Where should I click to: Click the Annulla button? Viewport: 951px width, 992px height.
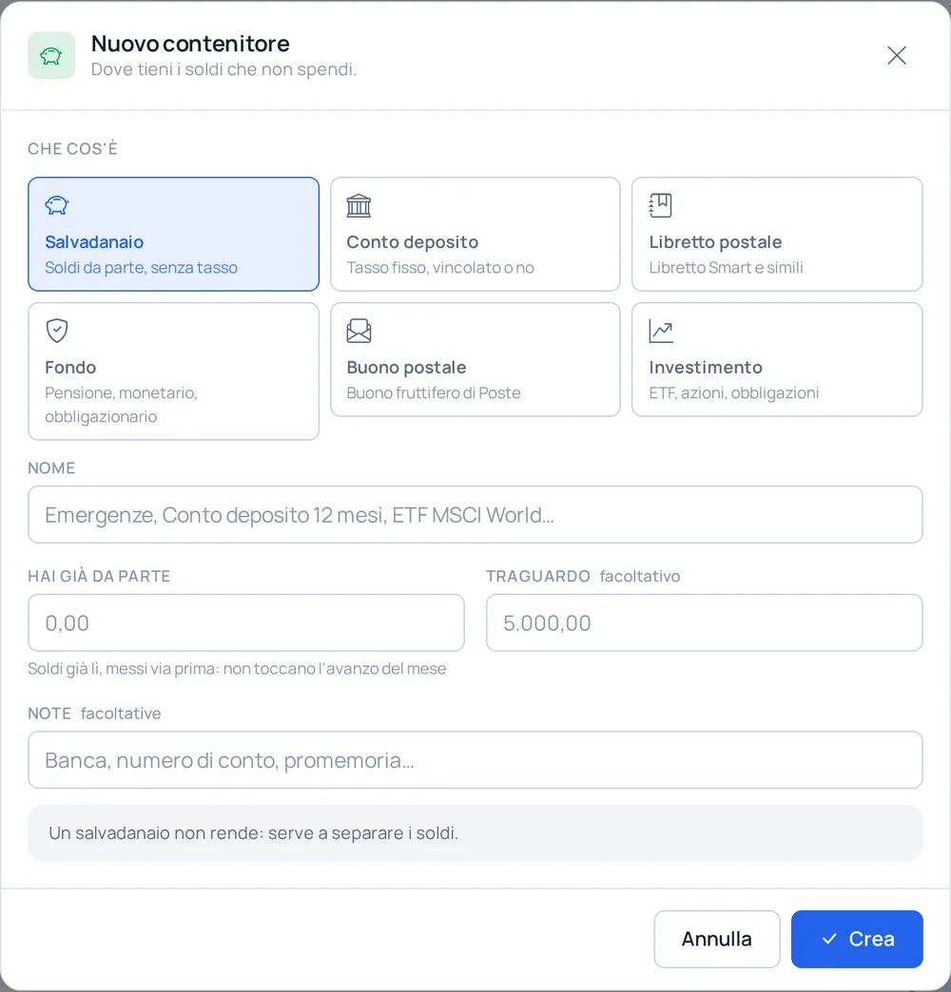[x=717, y=939]
